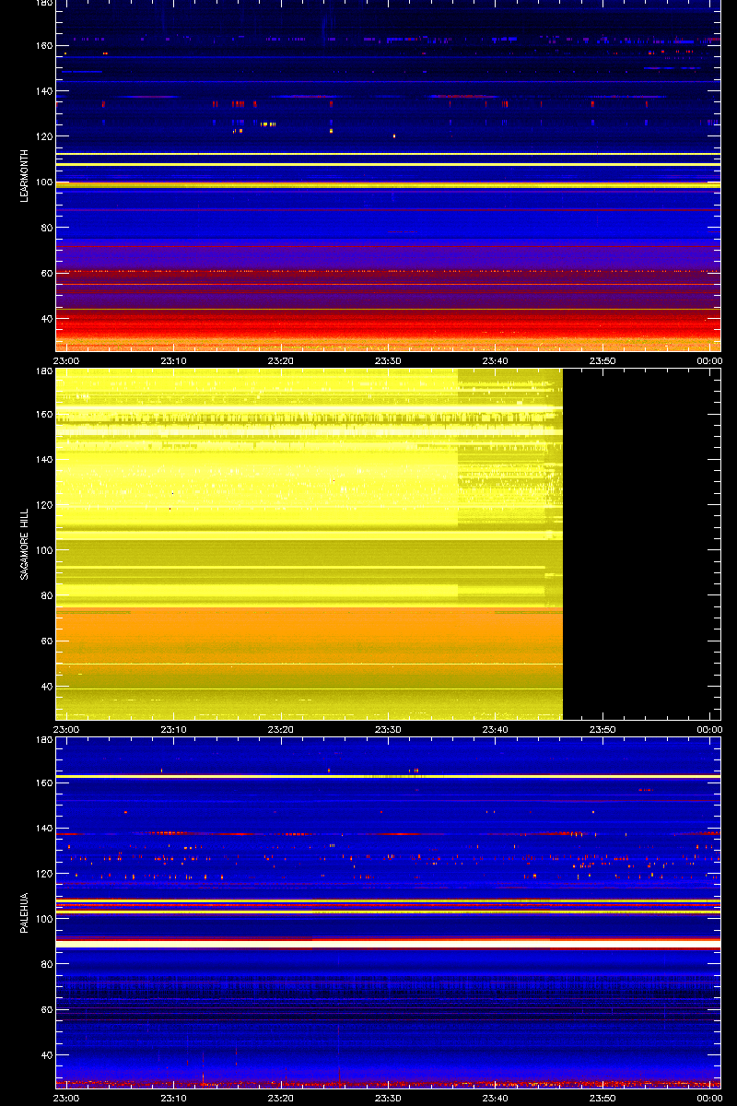Select the 23:00 time label under Learmonth spectrogram
Screen dimensions: 737x1106
pyautogui.click(x=67, y=361)
